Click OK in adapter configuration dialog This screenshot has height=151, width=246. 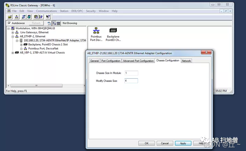(x=147, y=143)
